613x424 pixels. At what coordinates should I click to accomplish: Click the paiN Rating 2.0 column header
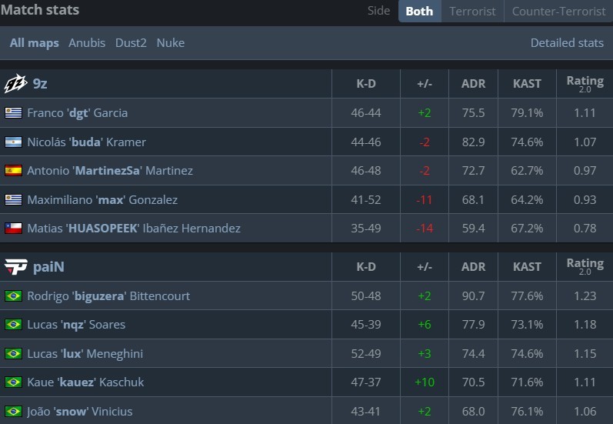coord(585,267)
